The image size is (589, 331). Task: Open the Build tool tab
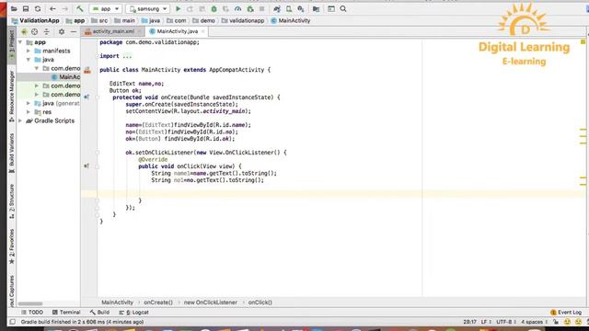(100, 313)
